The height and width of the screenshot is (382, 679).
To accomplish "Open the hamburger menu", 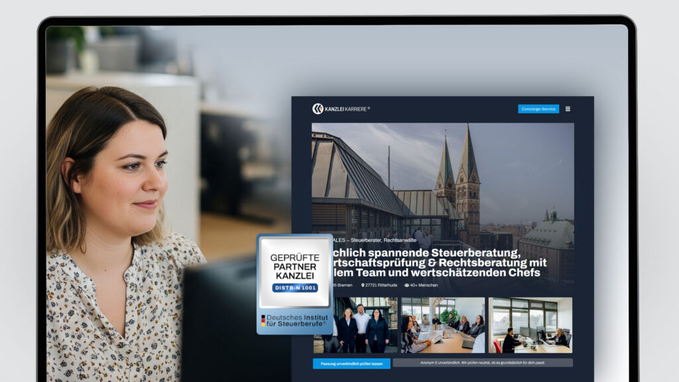I will (x=568, y=109).
